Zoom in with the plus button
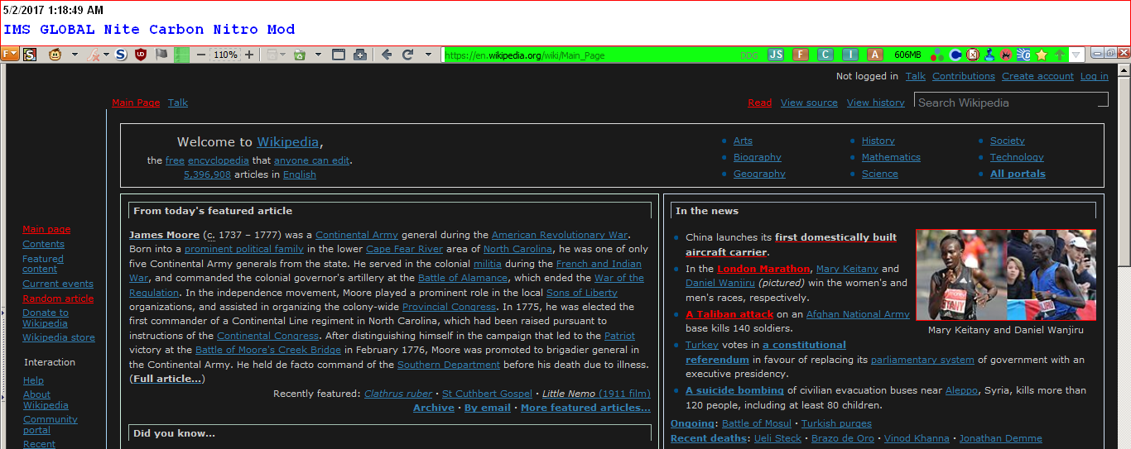 pyautogui.click(x=249, y=55)
